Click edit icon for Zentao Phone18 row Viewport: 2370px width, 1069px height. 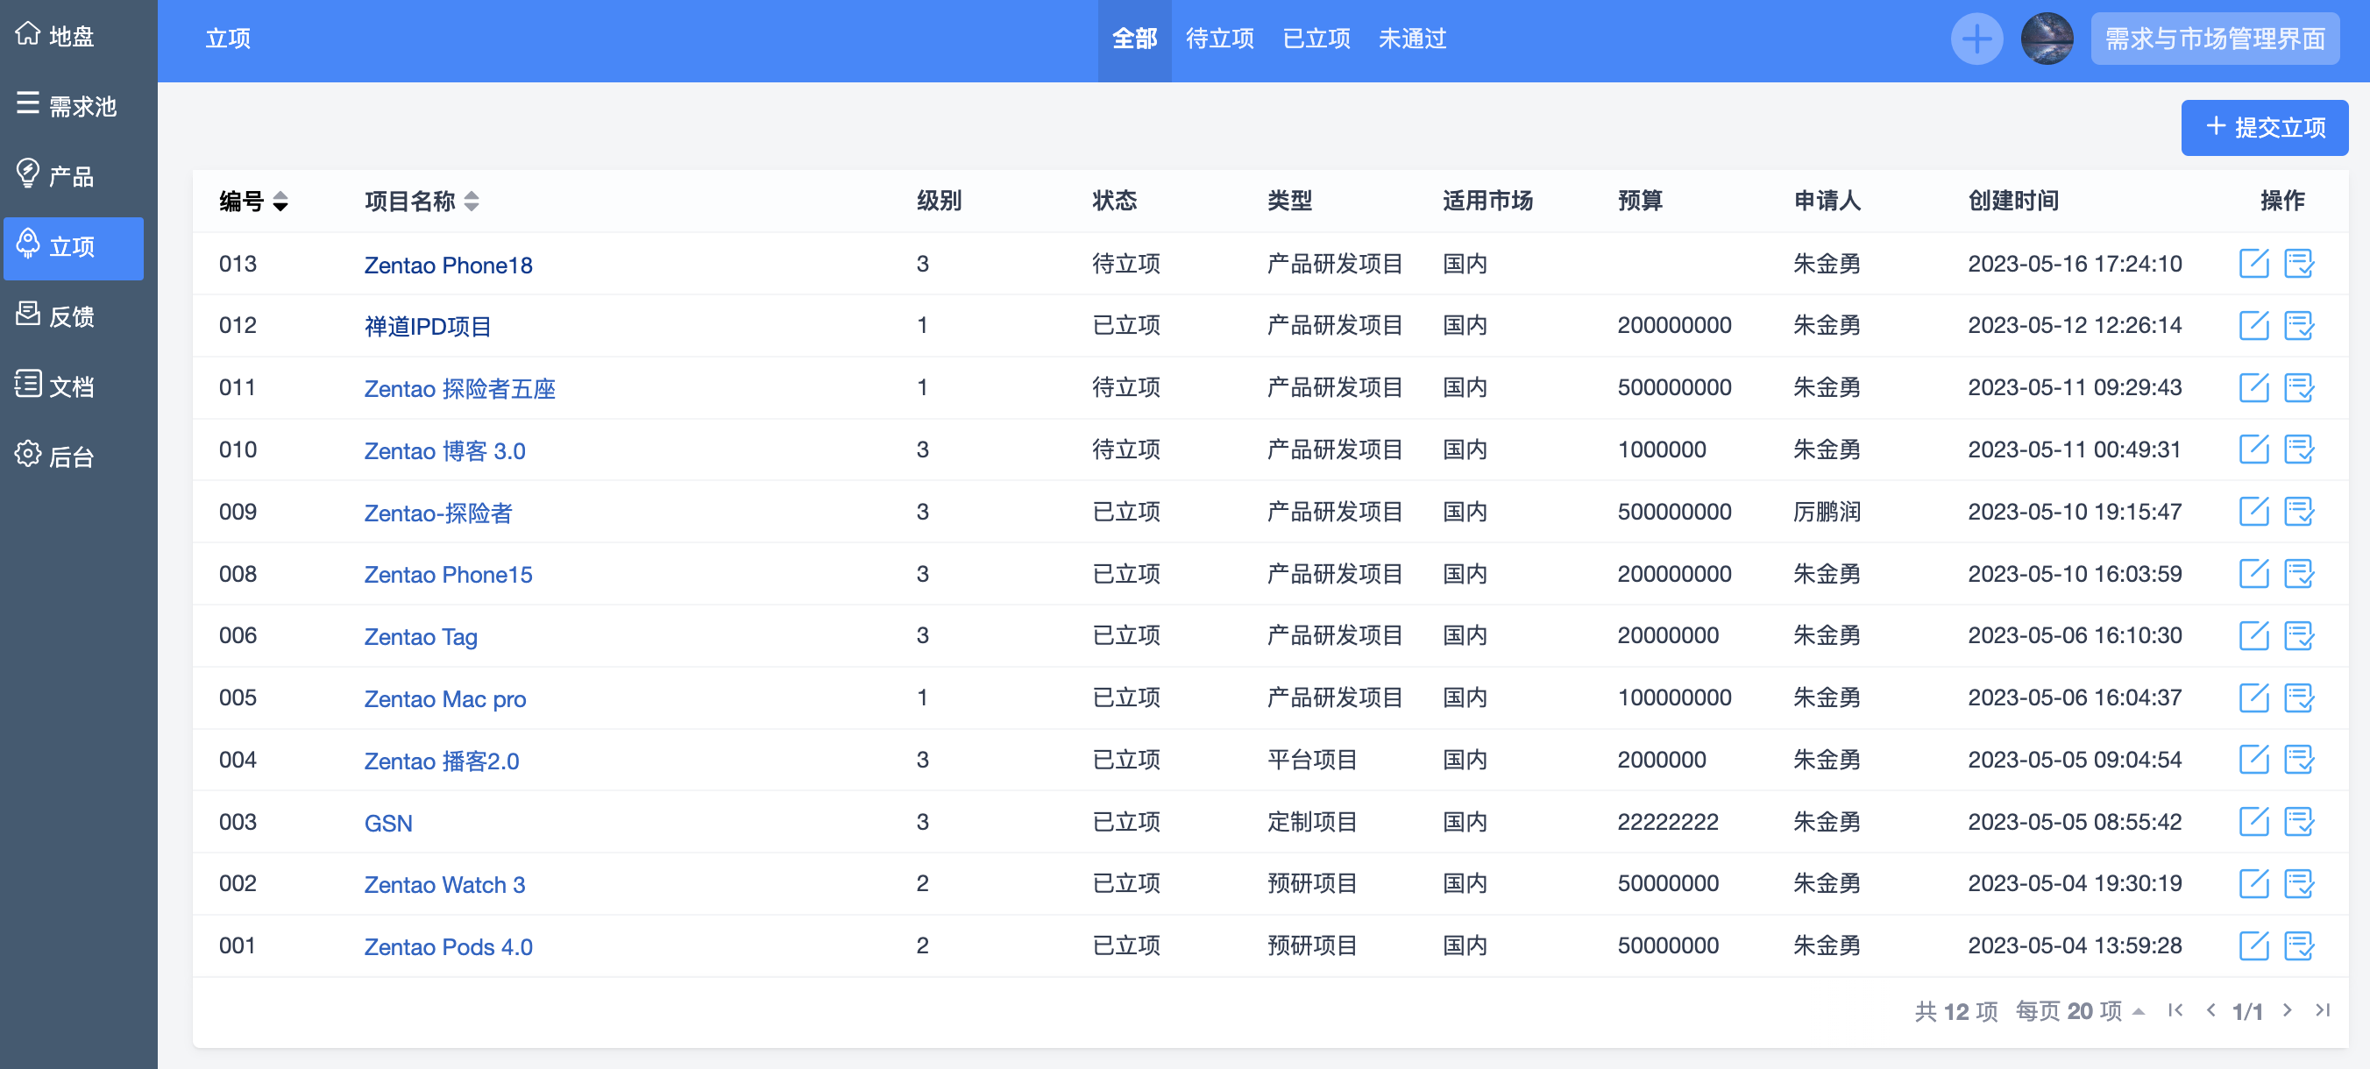click(2253, 264)
